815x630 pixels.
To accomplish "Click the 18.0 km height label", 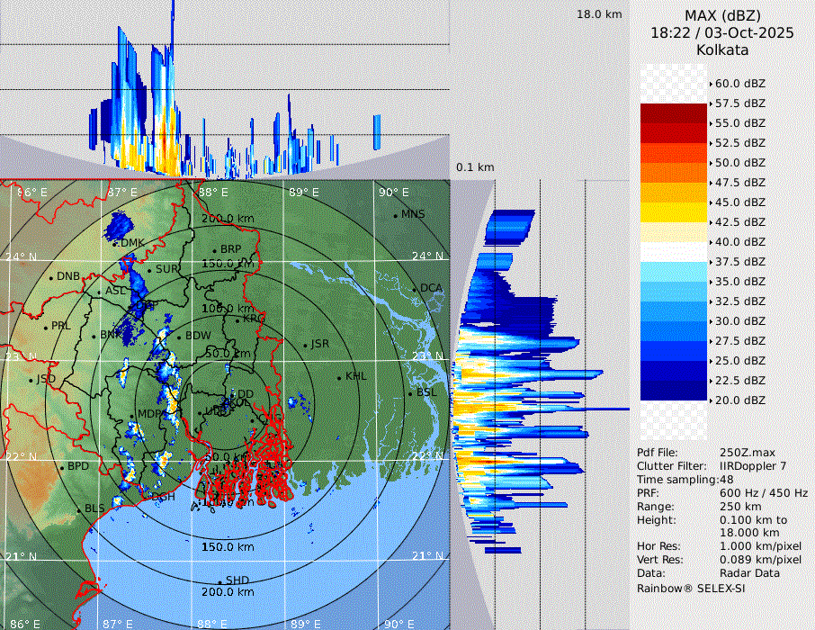I will (x=599, y=14).
